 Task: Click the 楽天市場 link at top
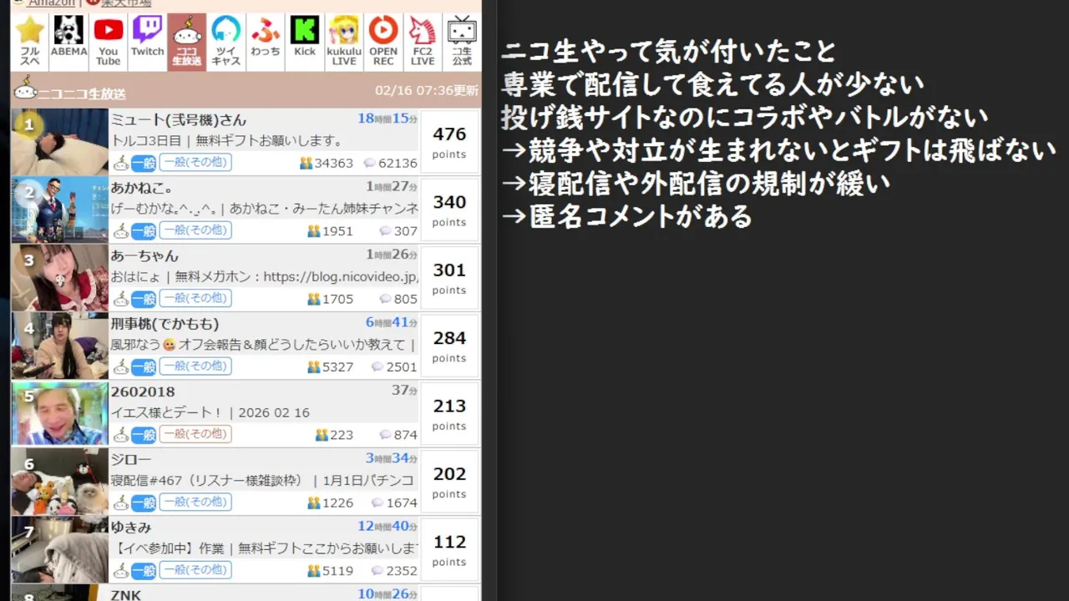point(126,3)
